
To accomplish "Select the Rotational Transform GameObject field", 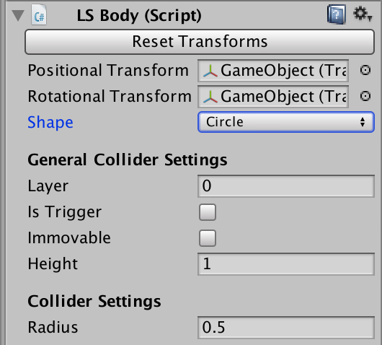I will (273, 97).
